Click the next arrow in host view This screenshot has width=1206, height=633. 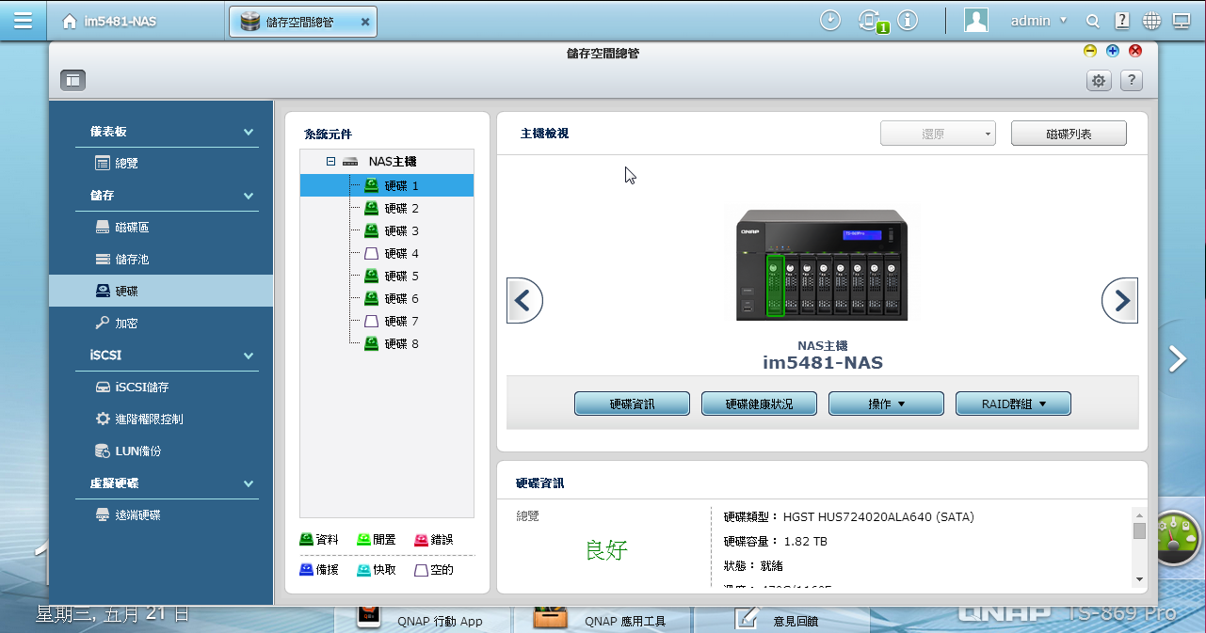1120,301
